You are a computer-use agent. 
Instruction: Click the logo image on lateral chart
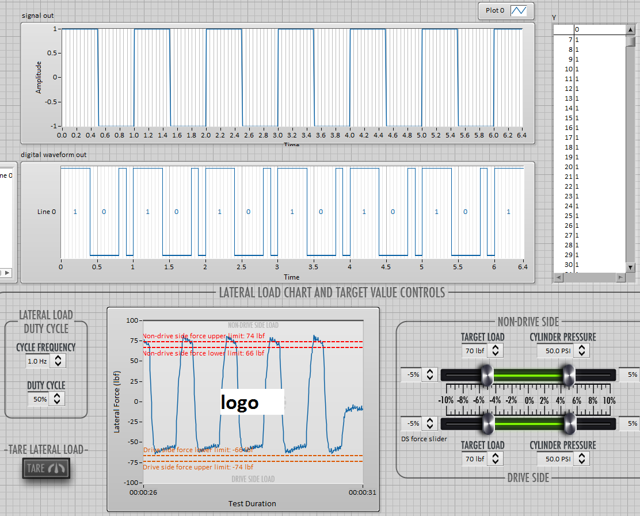(252, 402)
